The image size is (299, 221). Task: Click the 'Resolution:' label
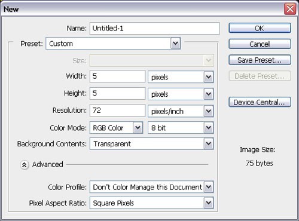[69, 110]
